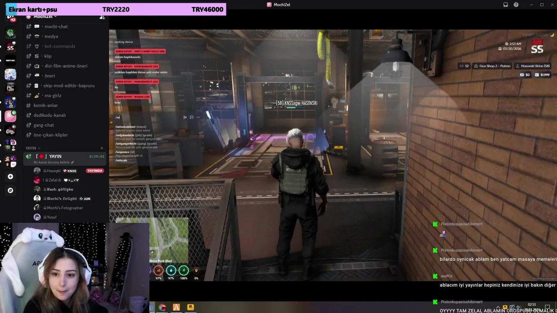Select the pink MochiZel server icon
This screenshot has height=313, width=557.
click(10, 116)
